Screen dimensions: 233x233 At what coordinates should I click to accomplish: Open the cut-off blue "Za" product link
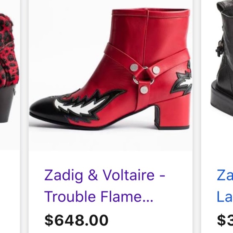point(225,175)
